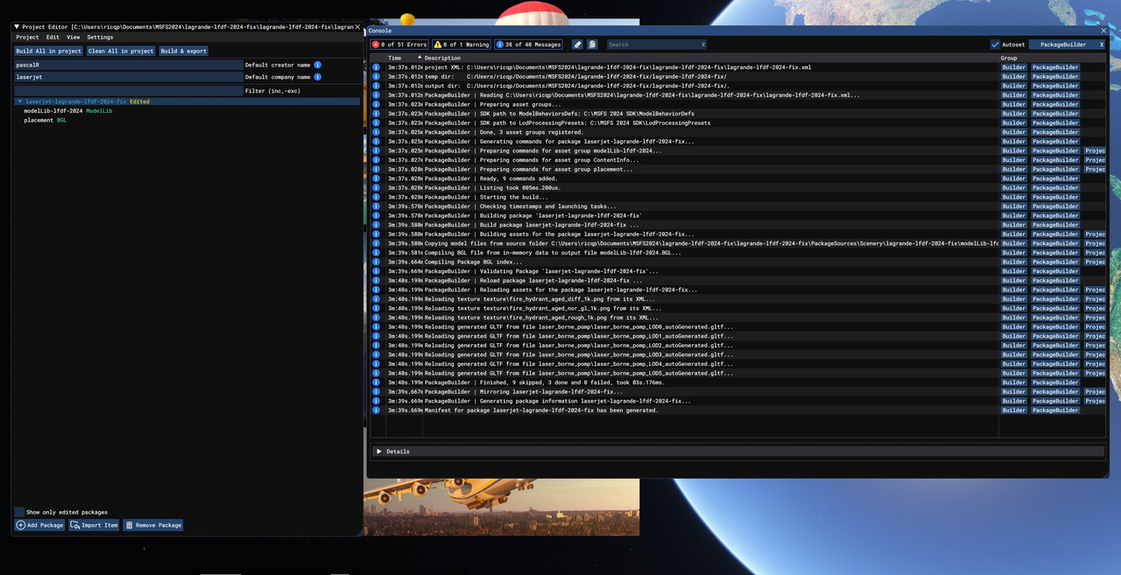
Task: Toggle the '0 of 51 Errors' filter
Action: (399, 45)
